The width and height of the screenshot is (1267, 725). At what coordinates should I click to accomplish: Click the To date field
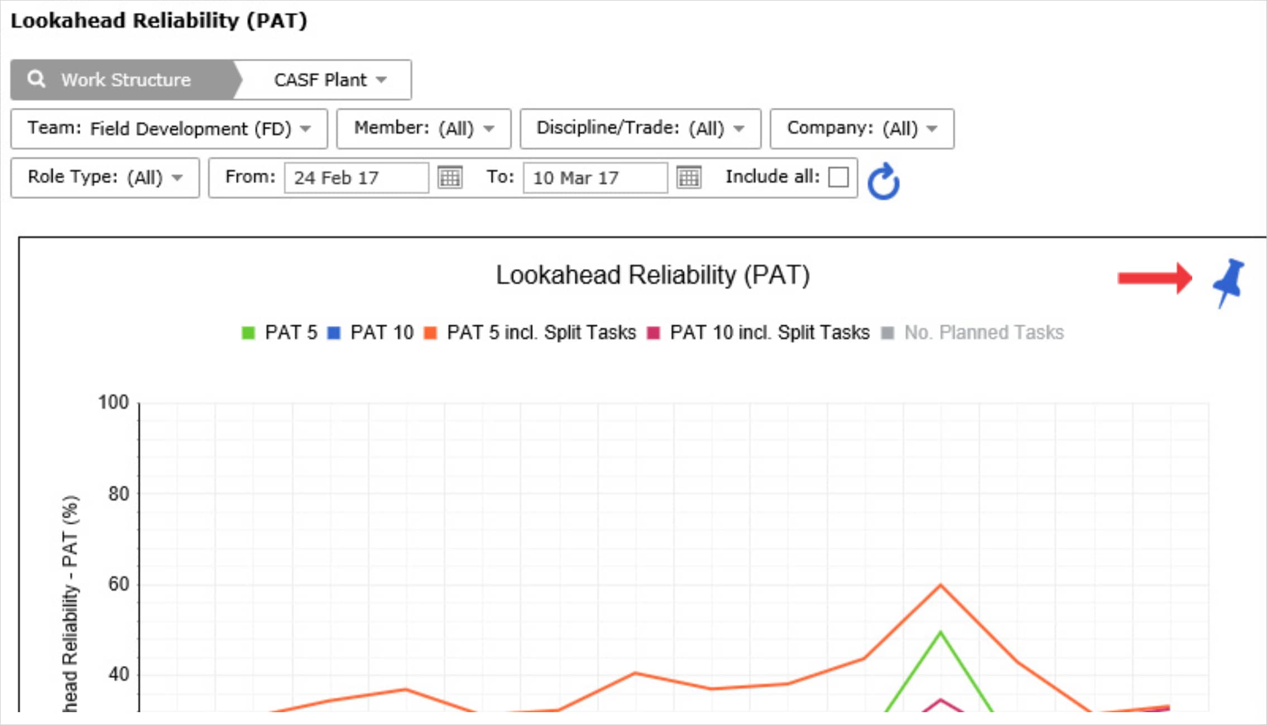[596, 177]
